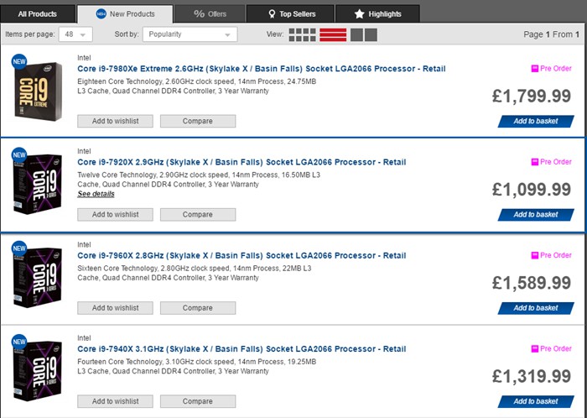The image size is (587, 418).
Task: Open Core i9-7920X 2.9GHz product link
Action: (x=242, y=162)
